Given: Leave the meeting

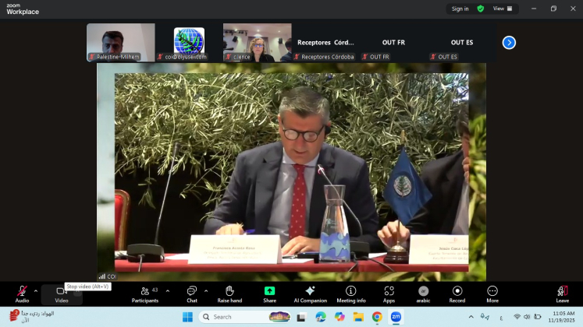Looking at the screenshot, I should tap(562, 292).
